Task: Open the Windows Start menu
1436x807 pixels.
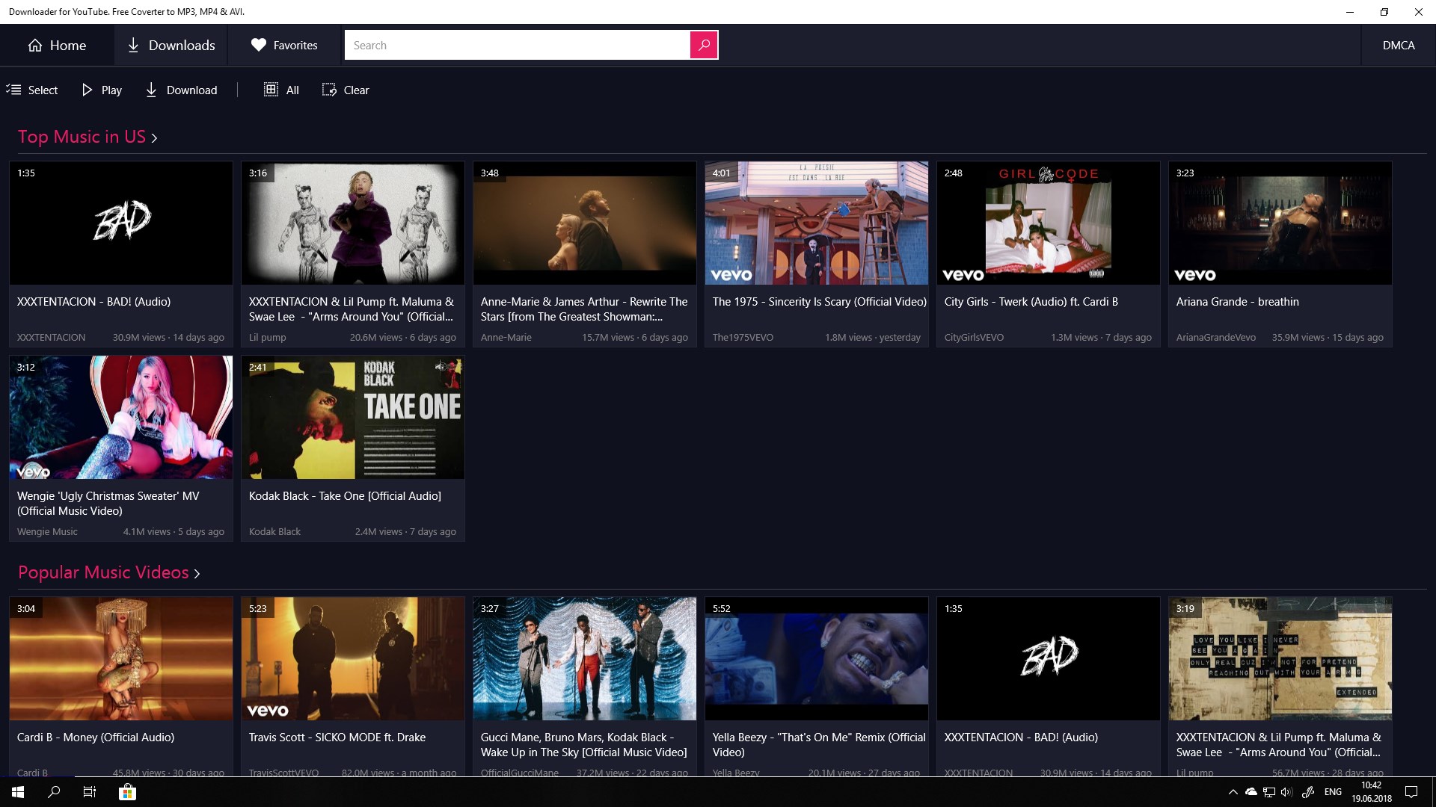Action: [x=18, y=792]
